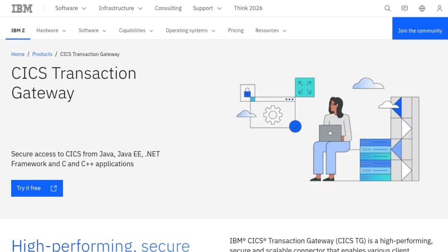Click external link icon in Try it free
This screenshot has height=252, width=448.
(x=54, y=188)
